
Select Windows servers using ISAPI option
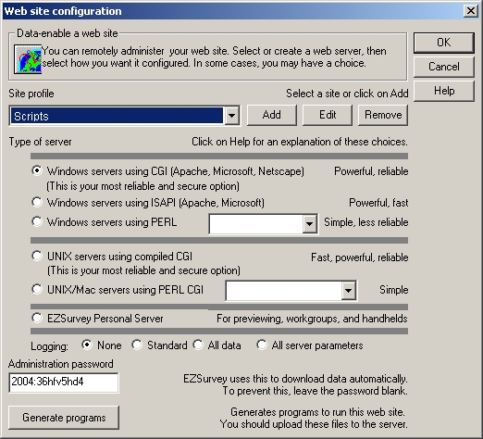pos(37,203)
